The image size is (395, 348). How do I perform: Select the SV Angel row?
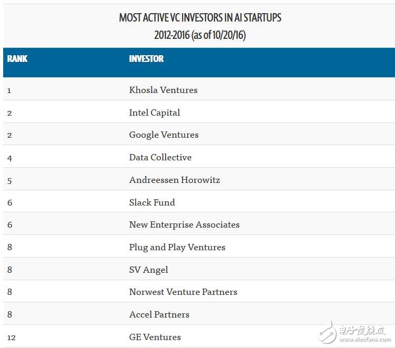coord(149,270)
